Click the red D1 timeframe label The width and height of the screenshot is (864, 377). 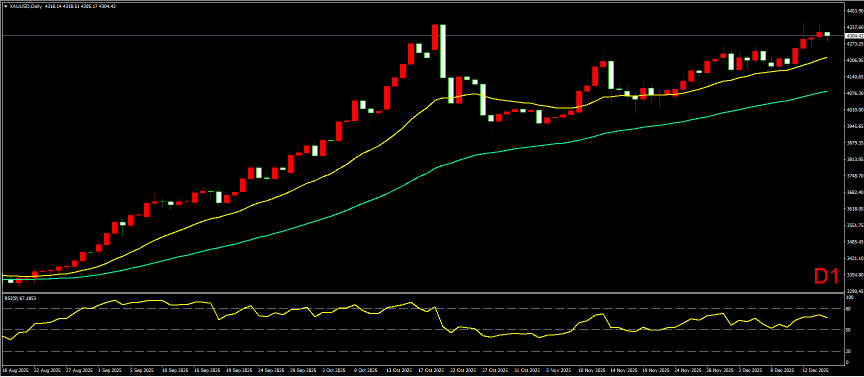tap(826, 276)
